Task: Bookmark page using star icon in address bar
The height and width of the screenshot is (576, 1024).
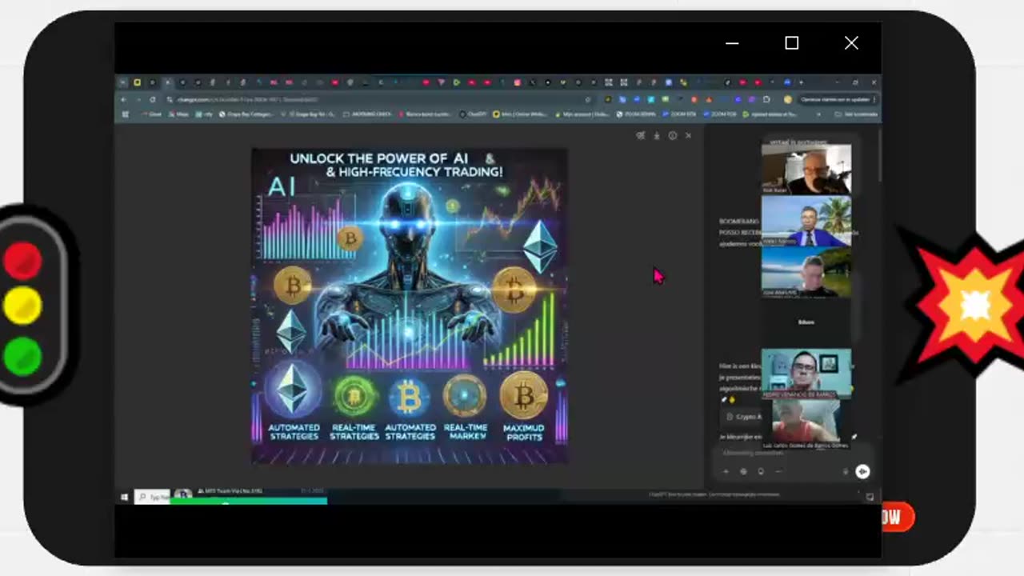Action: click(589, 99)
